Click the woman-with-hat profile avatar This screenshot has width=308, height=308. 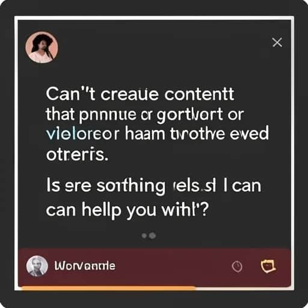point(42,48)
